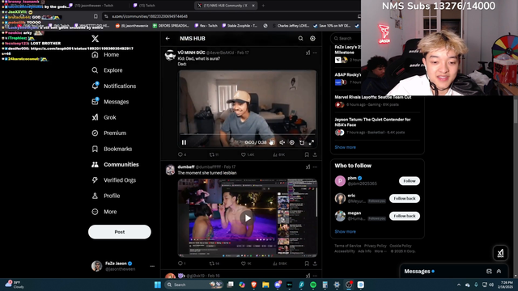Play the dumbaff hot tub video thumbnail
This screenshot has width=518, height=291.
pyautogui.click(x=248, y=217)
